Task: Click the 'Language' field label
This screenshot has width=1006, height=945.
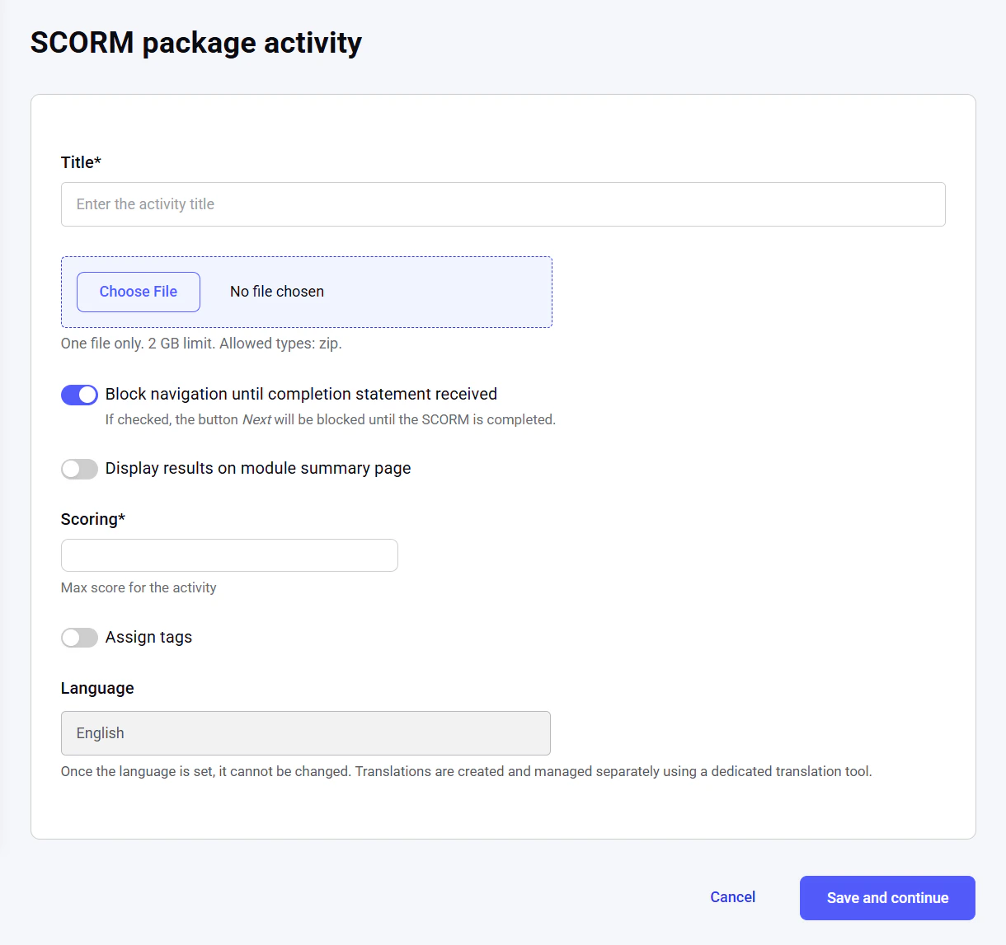Action: 97,688
